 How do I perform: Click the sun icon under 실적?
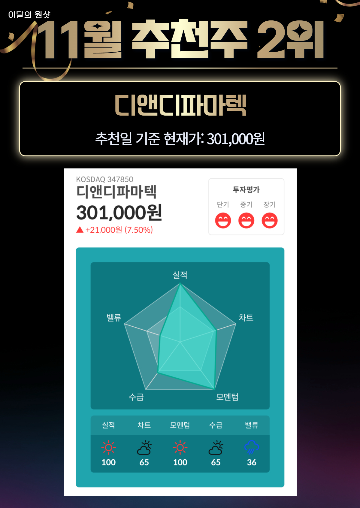point(109,448)
